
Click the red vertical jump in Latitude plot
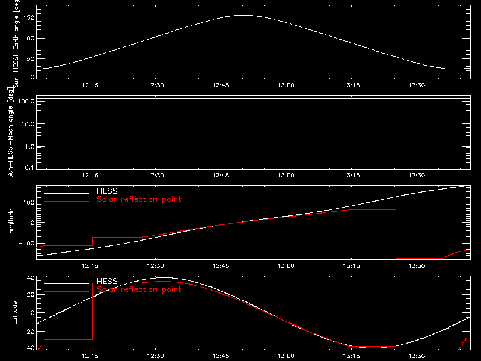pyautogui.click(x=92, y=311)
